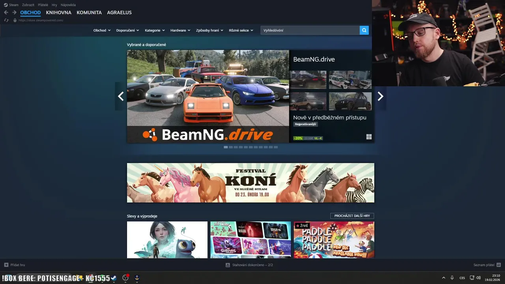Select the first carousel page dot

pyautogui.click(x=226, y=147)
